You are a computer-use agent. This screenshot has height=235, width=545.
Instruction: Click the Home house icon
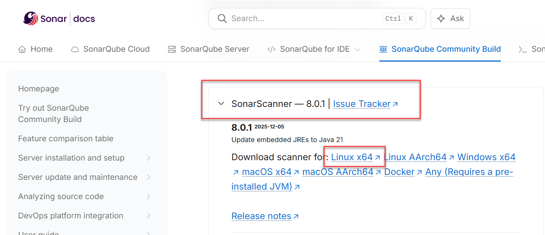(22, 49)
